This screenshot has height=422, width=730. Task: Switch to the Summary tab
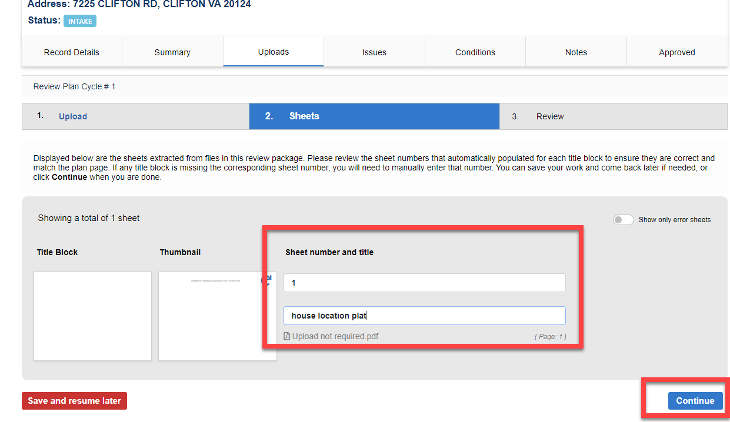click(x=172, y=52)
